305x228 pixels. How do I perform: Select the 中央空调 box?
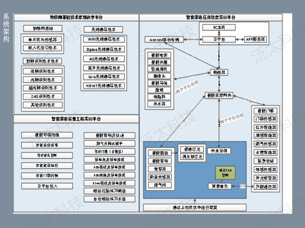coord(219,151)
